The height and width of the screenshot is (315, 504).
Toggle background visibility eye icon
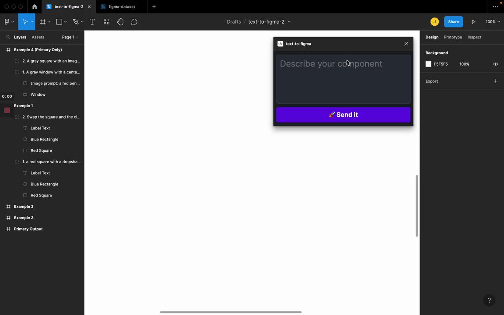[495, 64]
